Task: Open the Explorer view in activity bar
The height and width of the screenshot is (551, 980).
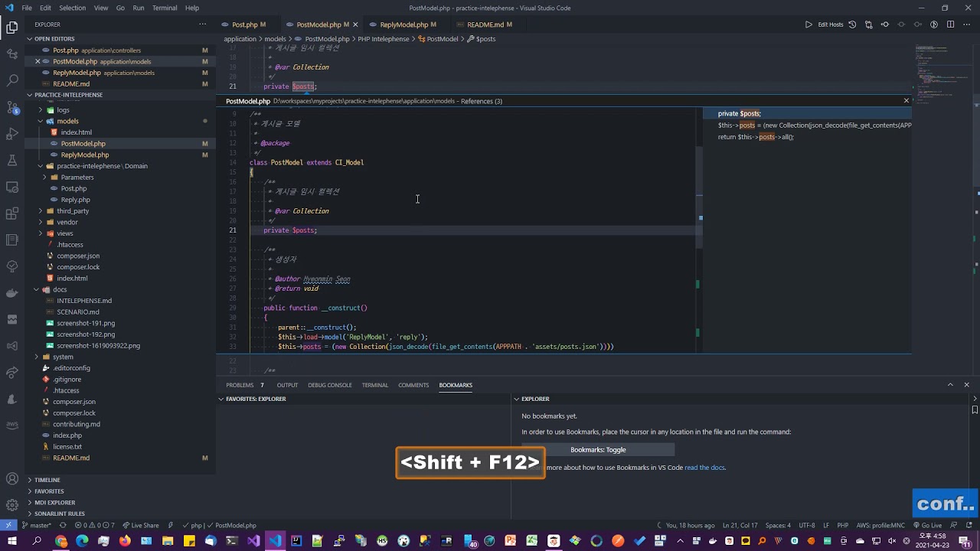Action: coord(12,28)
